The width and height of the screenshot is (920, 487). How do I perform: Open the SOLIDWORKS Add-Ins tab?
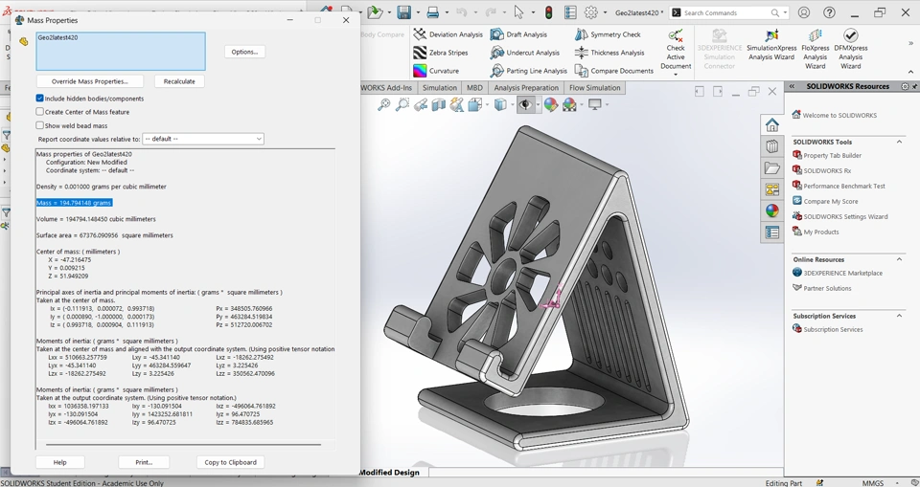tap(388, 88)
